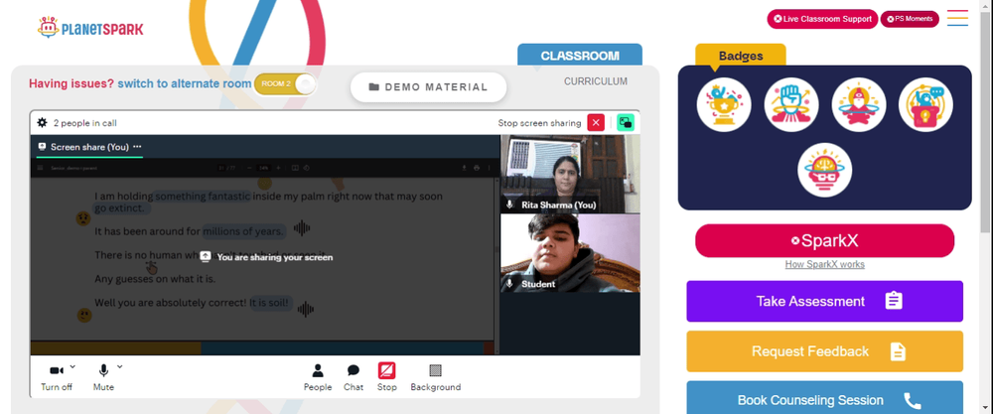
Task: Click the Student's microphone status icon
Action: coord(509,284)
